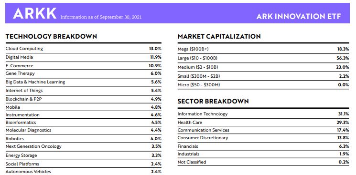Select the Not Classified sector row
Image resolution: width=356 pixels, height=175 pixels.
[x=263, y=162]
